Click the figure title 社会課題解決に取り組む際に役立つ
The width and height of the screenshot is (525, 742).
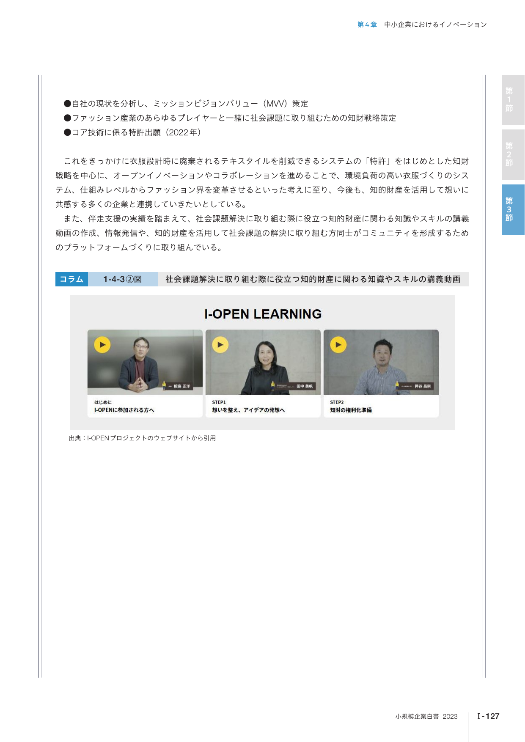pos(313,279)
